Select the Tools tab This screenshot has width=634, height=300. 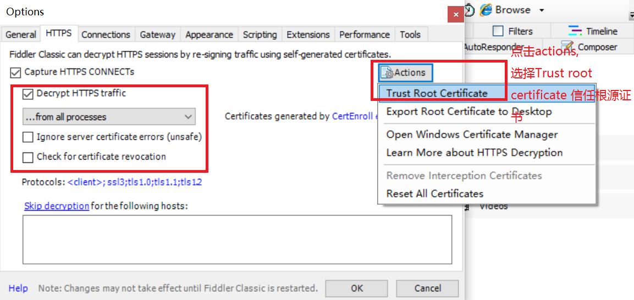point(410,35)
